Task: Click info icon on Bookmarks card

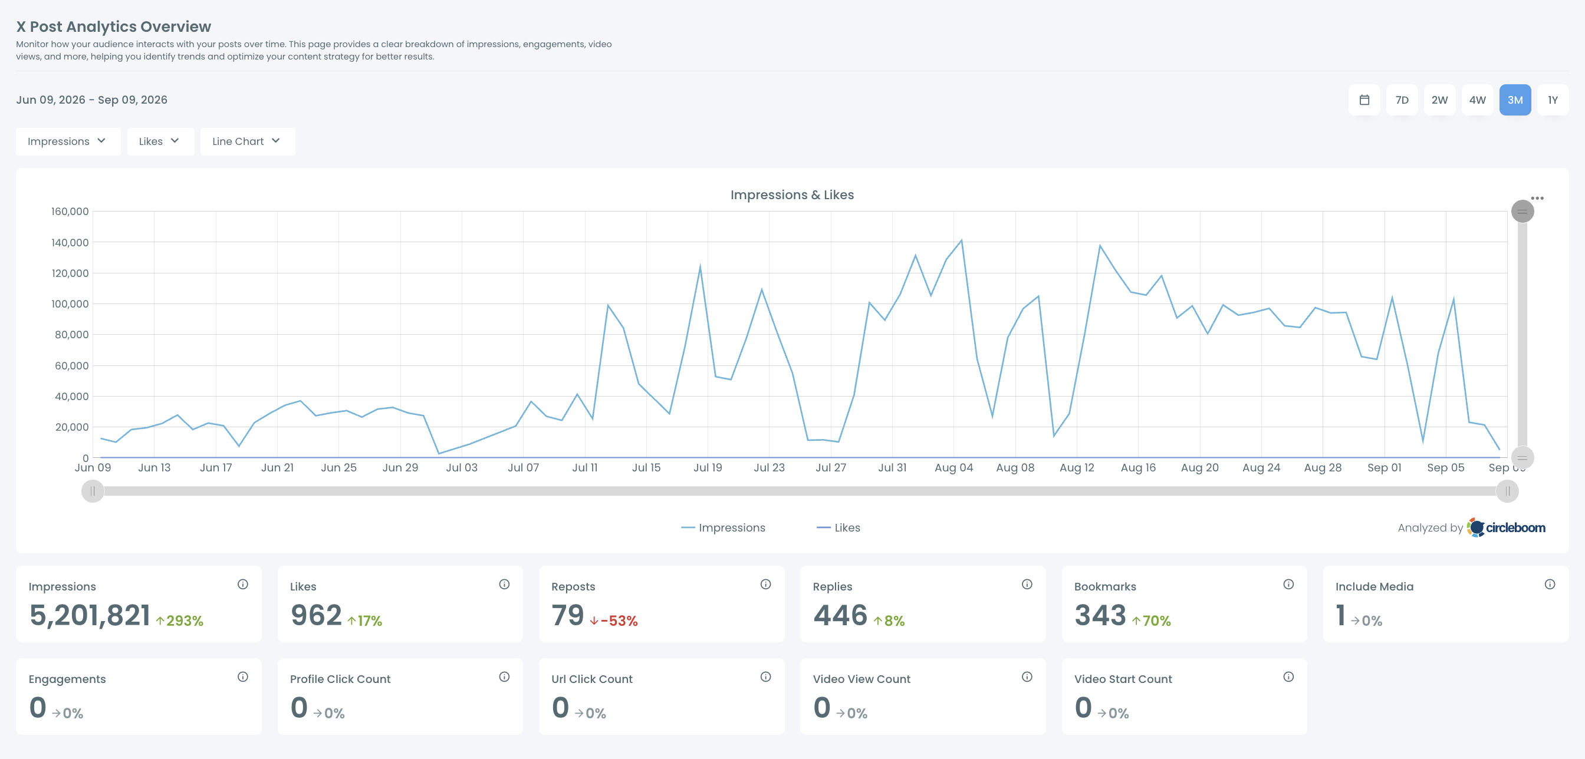Action: point(1288,585)
